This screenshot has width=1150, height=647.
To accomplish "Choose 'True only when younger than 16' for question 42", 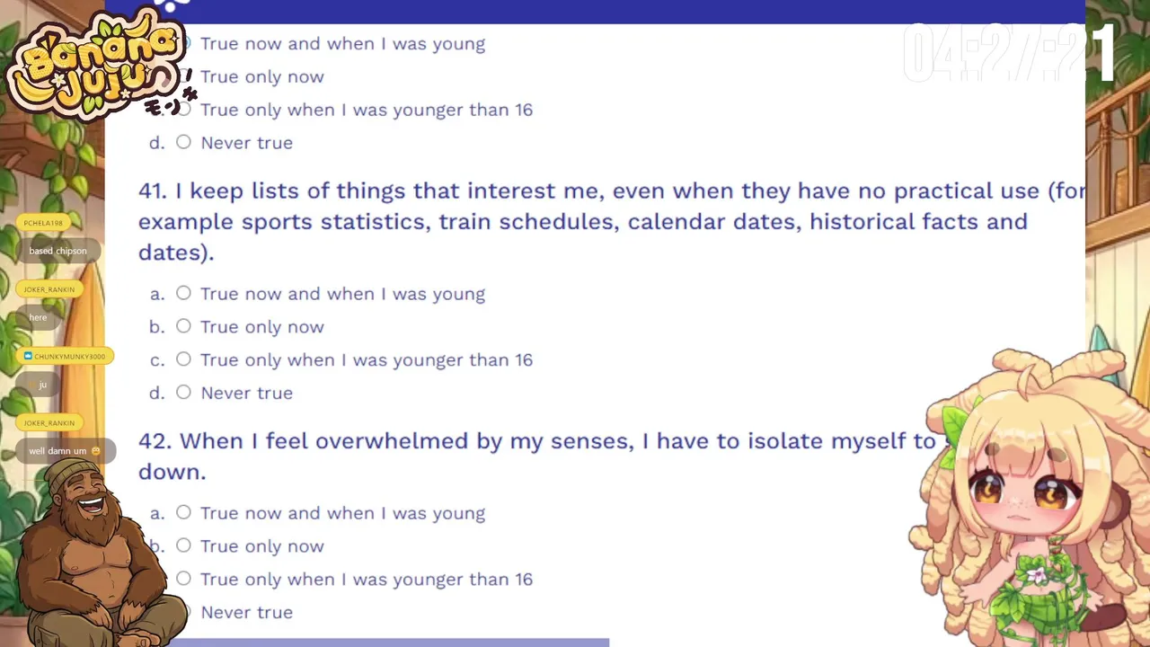I will [x=183, y=579].
